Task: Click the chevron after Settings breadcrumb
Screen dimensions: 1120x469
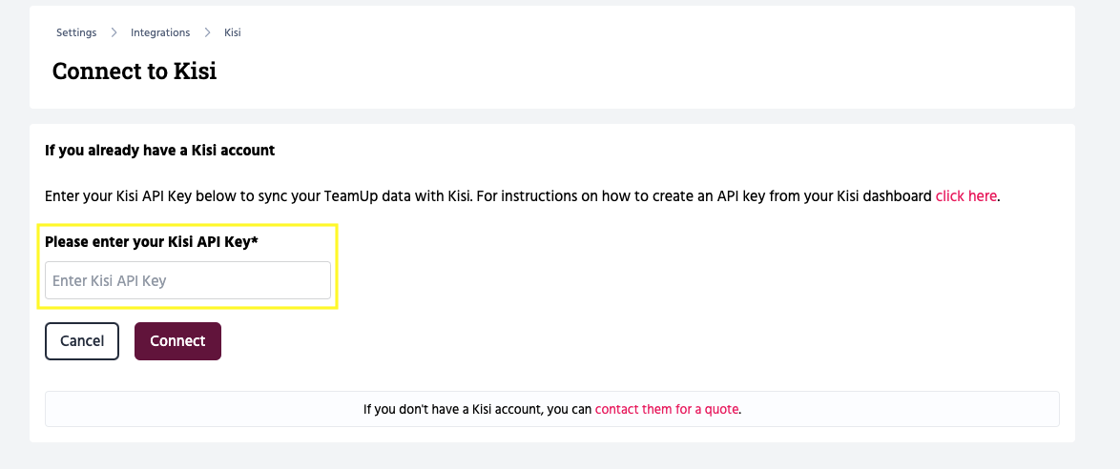Action: (x=114, y=32)
